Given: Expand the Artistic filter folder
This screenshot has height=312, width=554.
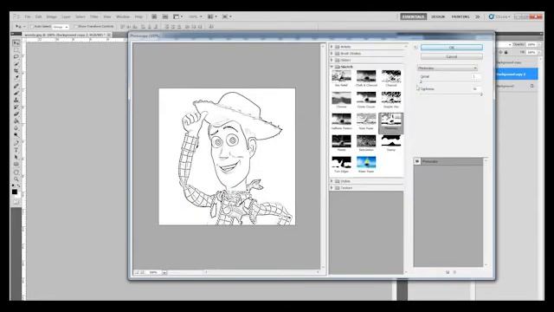Looking at the screenshot, I should pyautogui.click(x=332, y=47).
